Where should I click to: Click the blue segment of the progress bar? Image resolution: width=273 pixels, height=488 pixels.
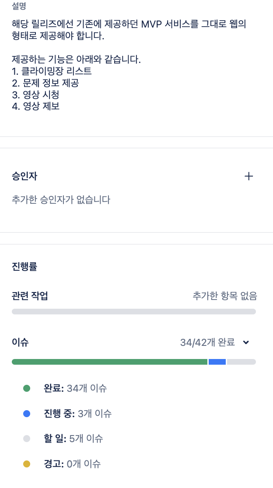point(217,362)
